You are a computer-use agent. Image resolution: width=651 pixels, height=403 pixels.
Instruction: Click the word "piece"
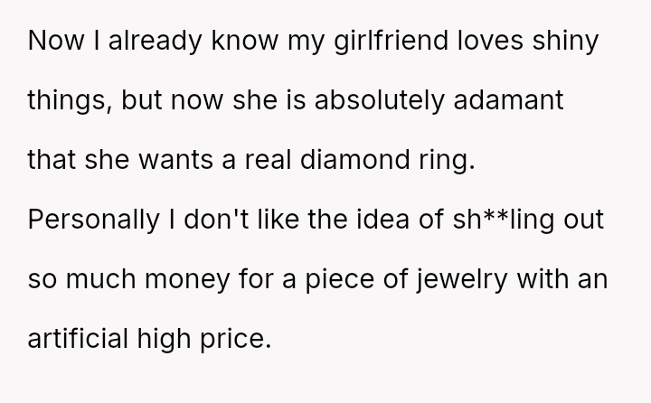point(340,279)
